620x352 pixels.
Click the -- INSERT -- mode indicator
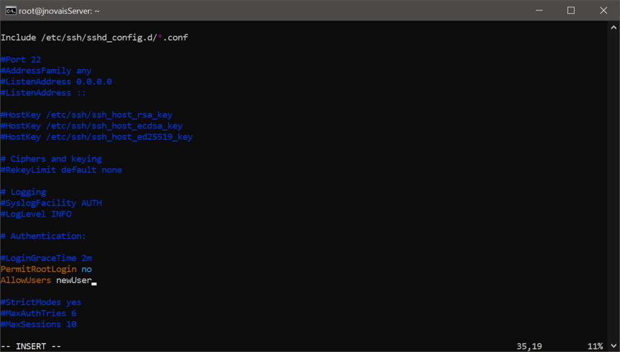[x=31, y=347]
